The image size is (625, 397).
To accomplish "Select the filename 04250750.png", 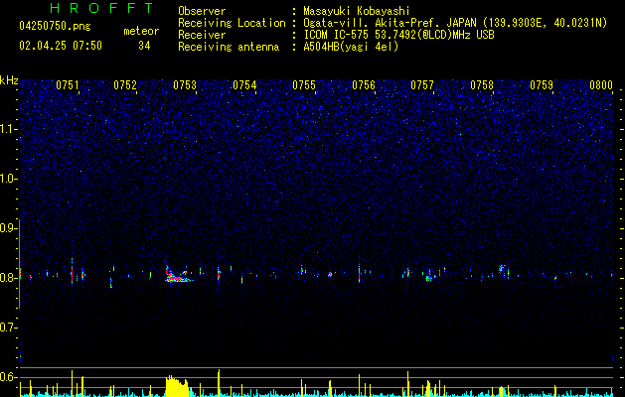I will pos(55,27).
